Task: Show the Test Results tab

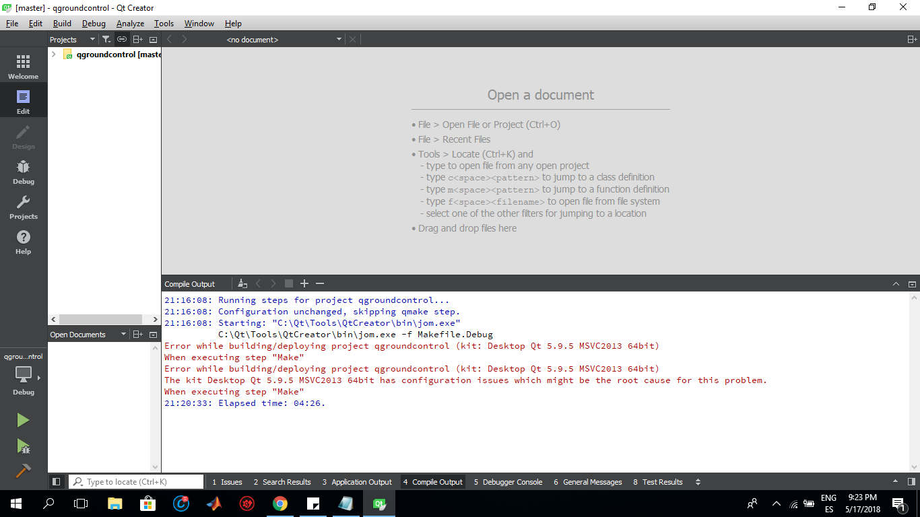Action: (658, 482)
